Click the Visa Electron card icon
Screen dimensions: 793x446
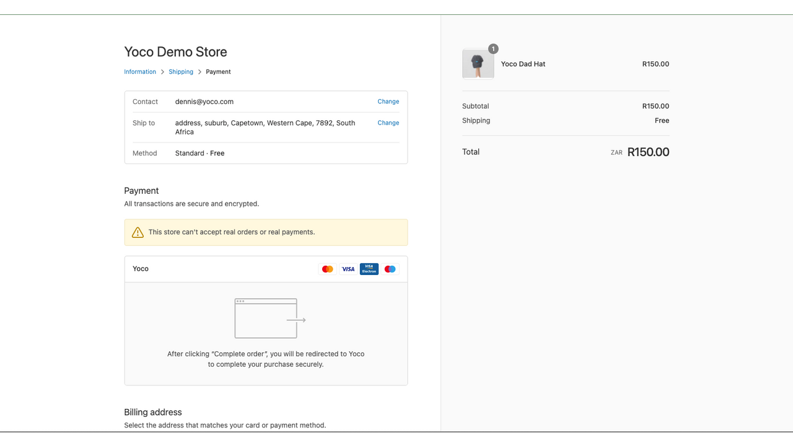(x=369, y=269)
